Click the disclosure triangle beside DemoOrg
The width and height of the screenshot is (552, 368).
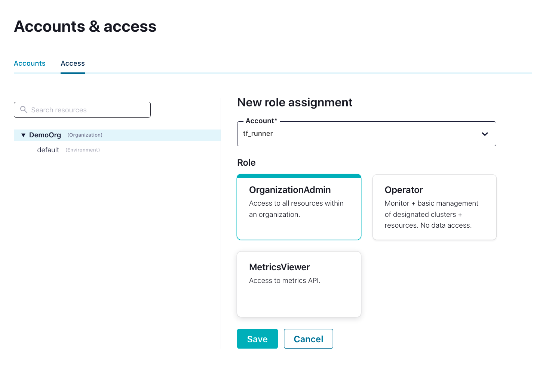23,135
